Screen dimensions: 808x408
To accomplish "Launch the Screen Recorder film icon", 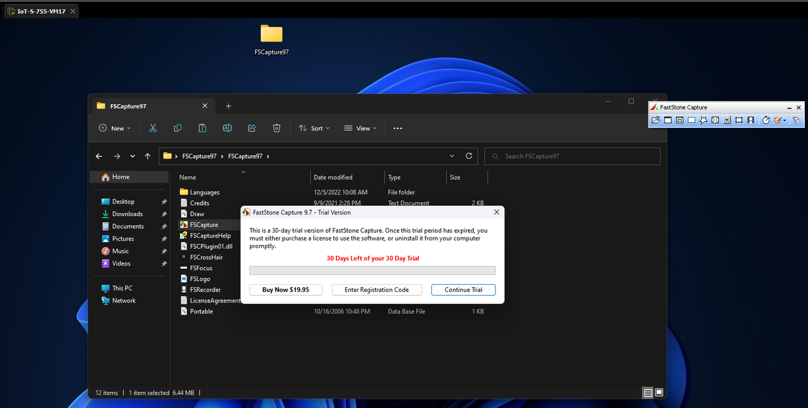I will (751, 120).
